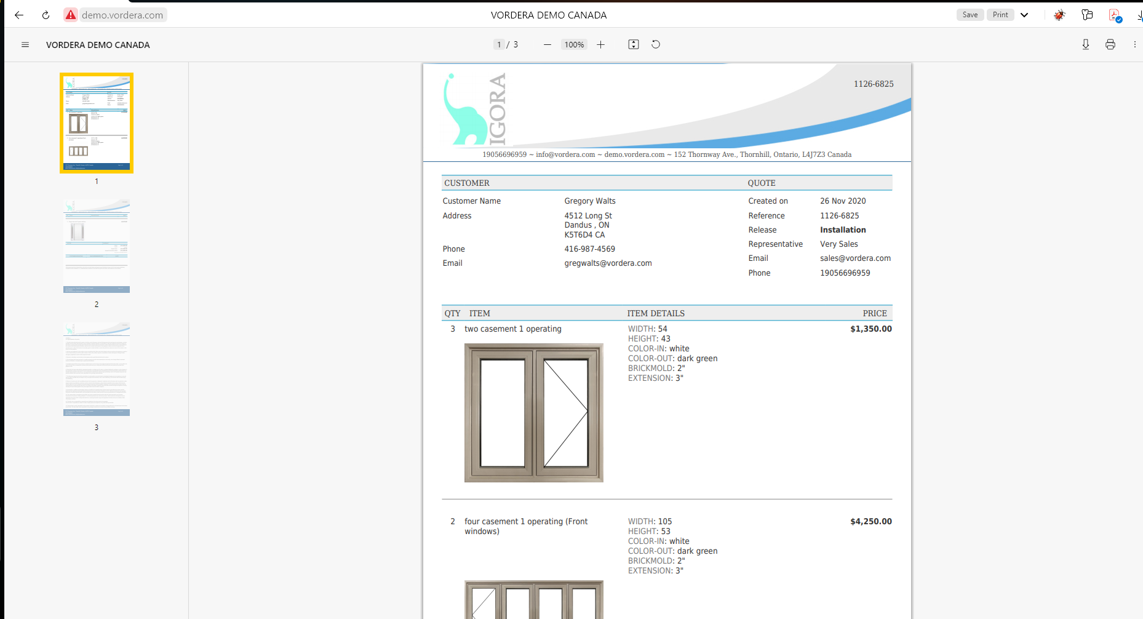This screenshot has width=1143, height=619.
Task: Click the 100% zoom level field
Action: 574,45
